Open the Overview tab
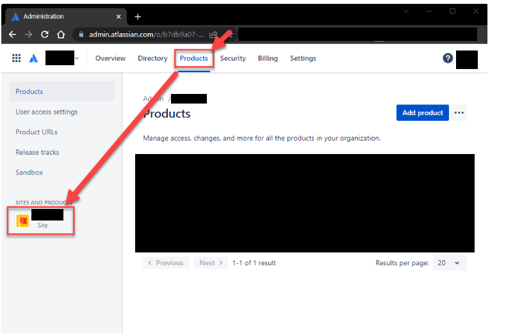The image size is (506, 333). click(x=110, y=58)
